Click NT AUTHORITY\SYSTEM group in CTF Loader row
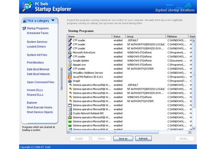Image resolution: width=216 pixels, height=149 pixels. (140, 69)
